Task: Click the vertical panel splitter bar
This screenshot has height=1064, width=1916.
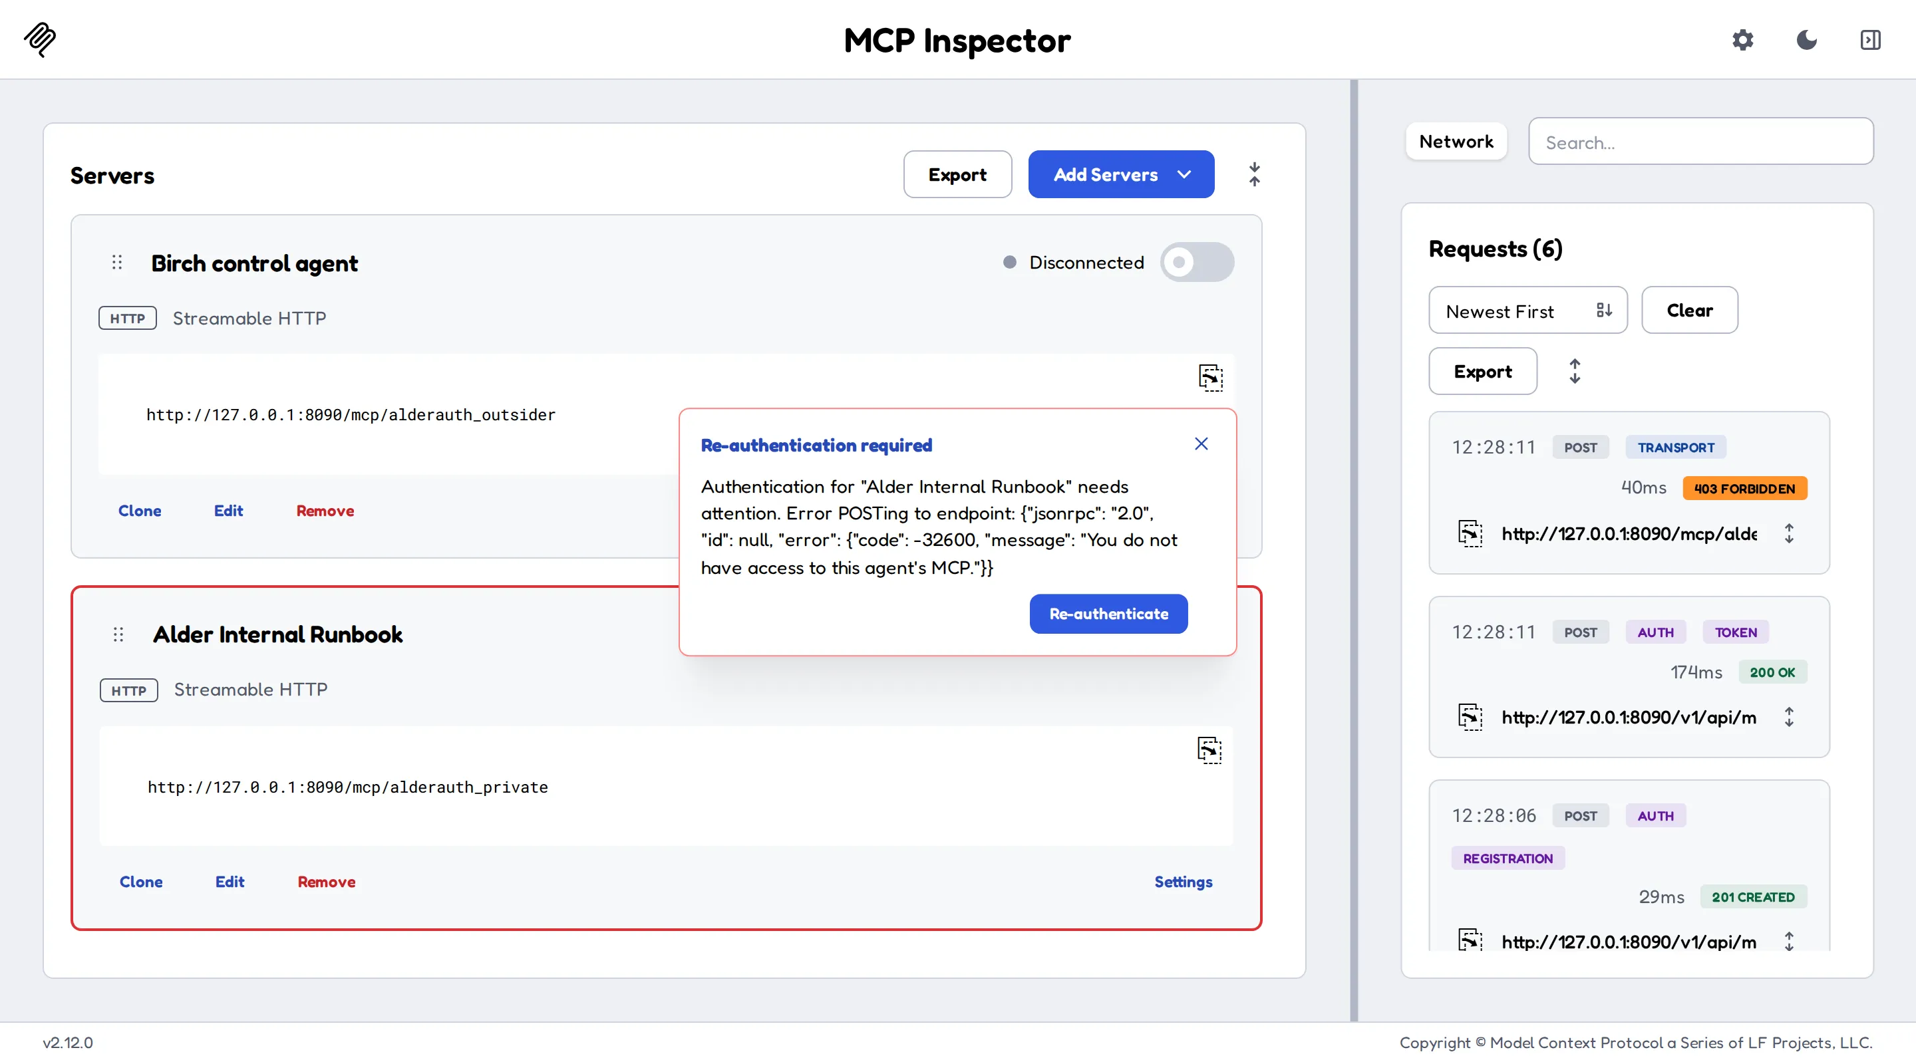Action: click(1354, 550)
